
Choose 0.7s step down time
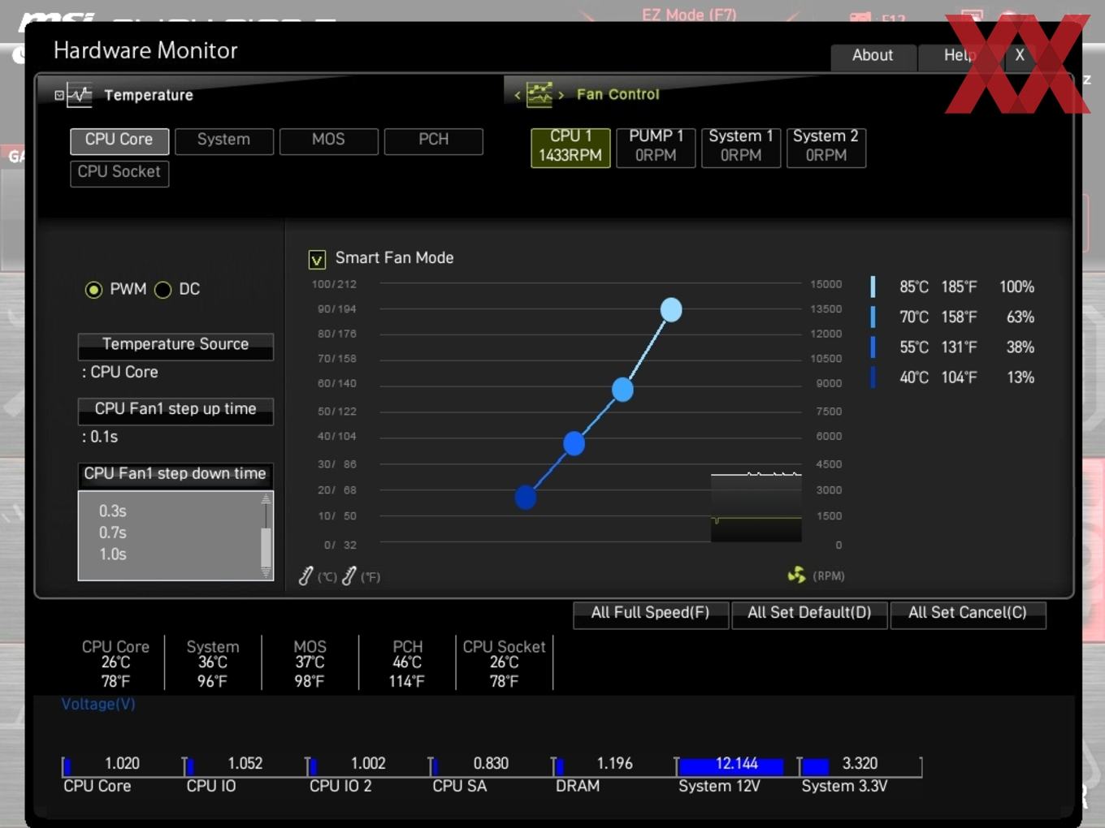tap(113, 533)
